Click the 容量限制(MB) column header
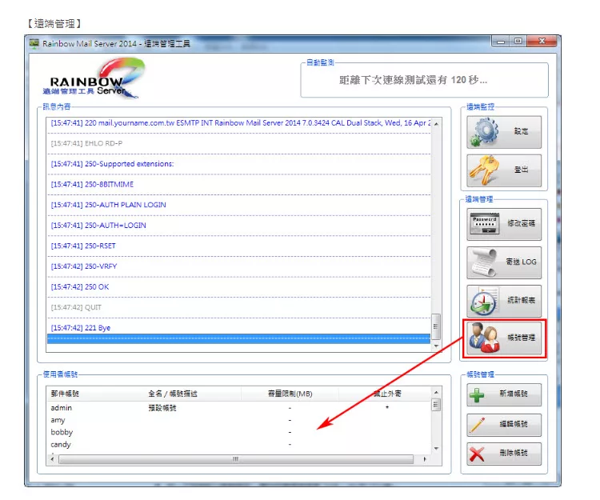Screen dimensions: 600x500 (290, 394)
